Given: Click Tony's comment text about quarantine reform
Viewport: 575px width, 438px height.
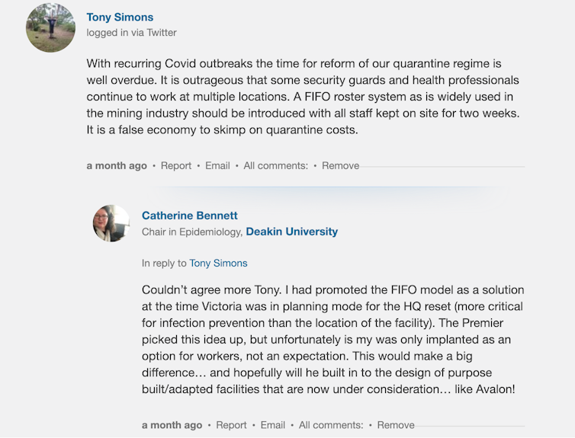Looking at the screenshot, I should point(303,96).
